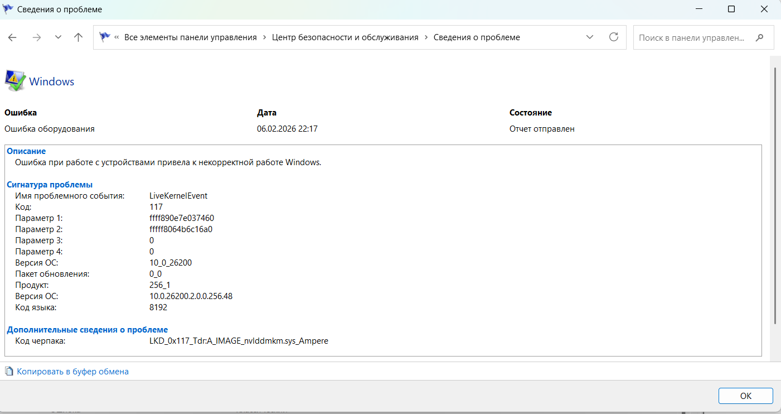The width and height of the screenshot is (781, 414).
Task: Click the copy icon beside 'Копировать в буфер обмена'
Action: click(x=9, y=372)
